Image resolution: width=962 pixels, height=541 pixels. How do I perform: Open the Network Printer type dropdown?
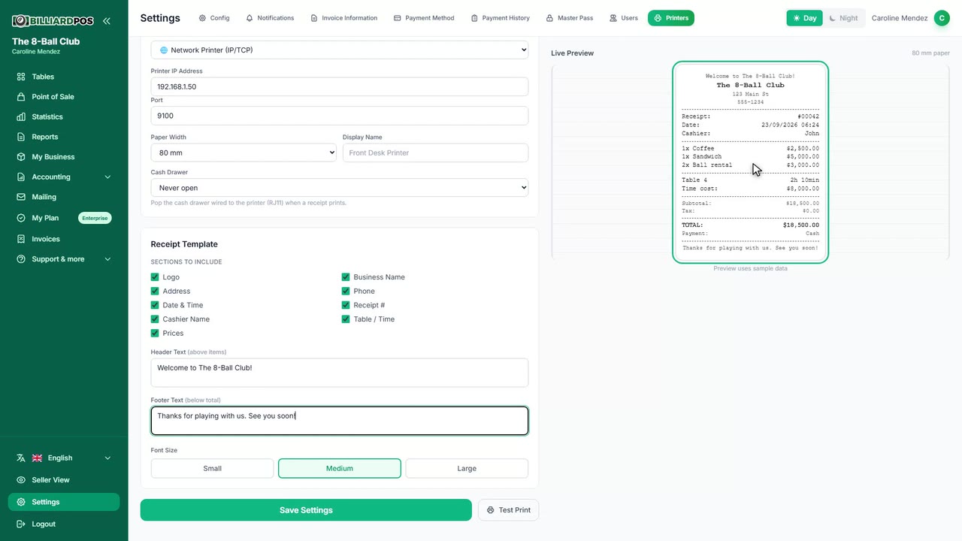[340, 50]
